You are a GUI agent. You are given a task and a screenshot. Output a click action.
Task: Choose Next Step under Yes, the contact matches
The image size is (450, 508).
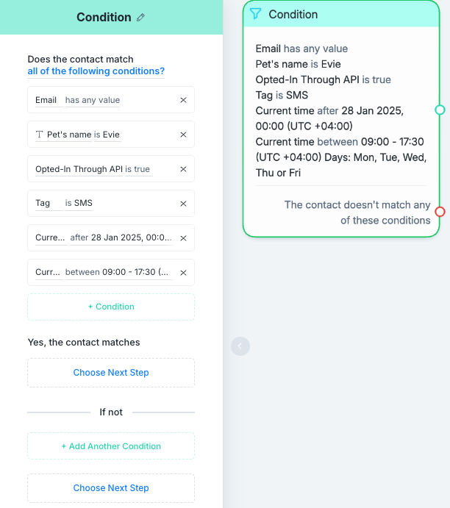[111, 373]
